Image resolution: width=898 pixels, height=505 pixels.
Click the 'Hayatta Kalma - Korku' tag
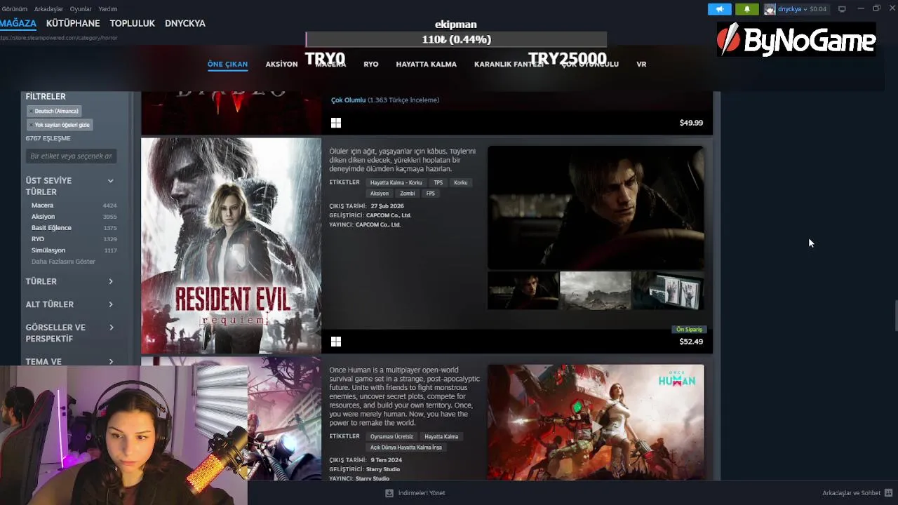coord(396,182)
